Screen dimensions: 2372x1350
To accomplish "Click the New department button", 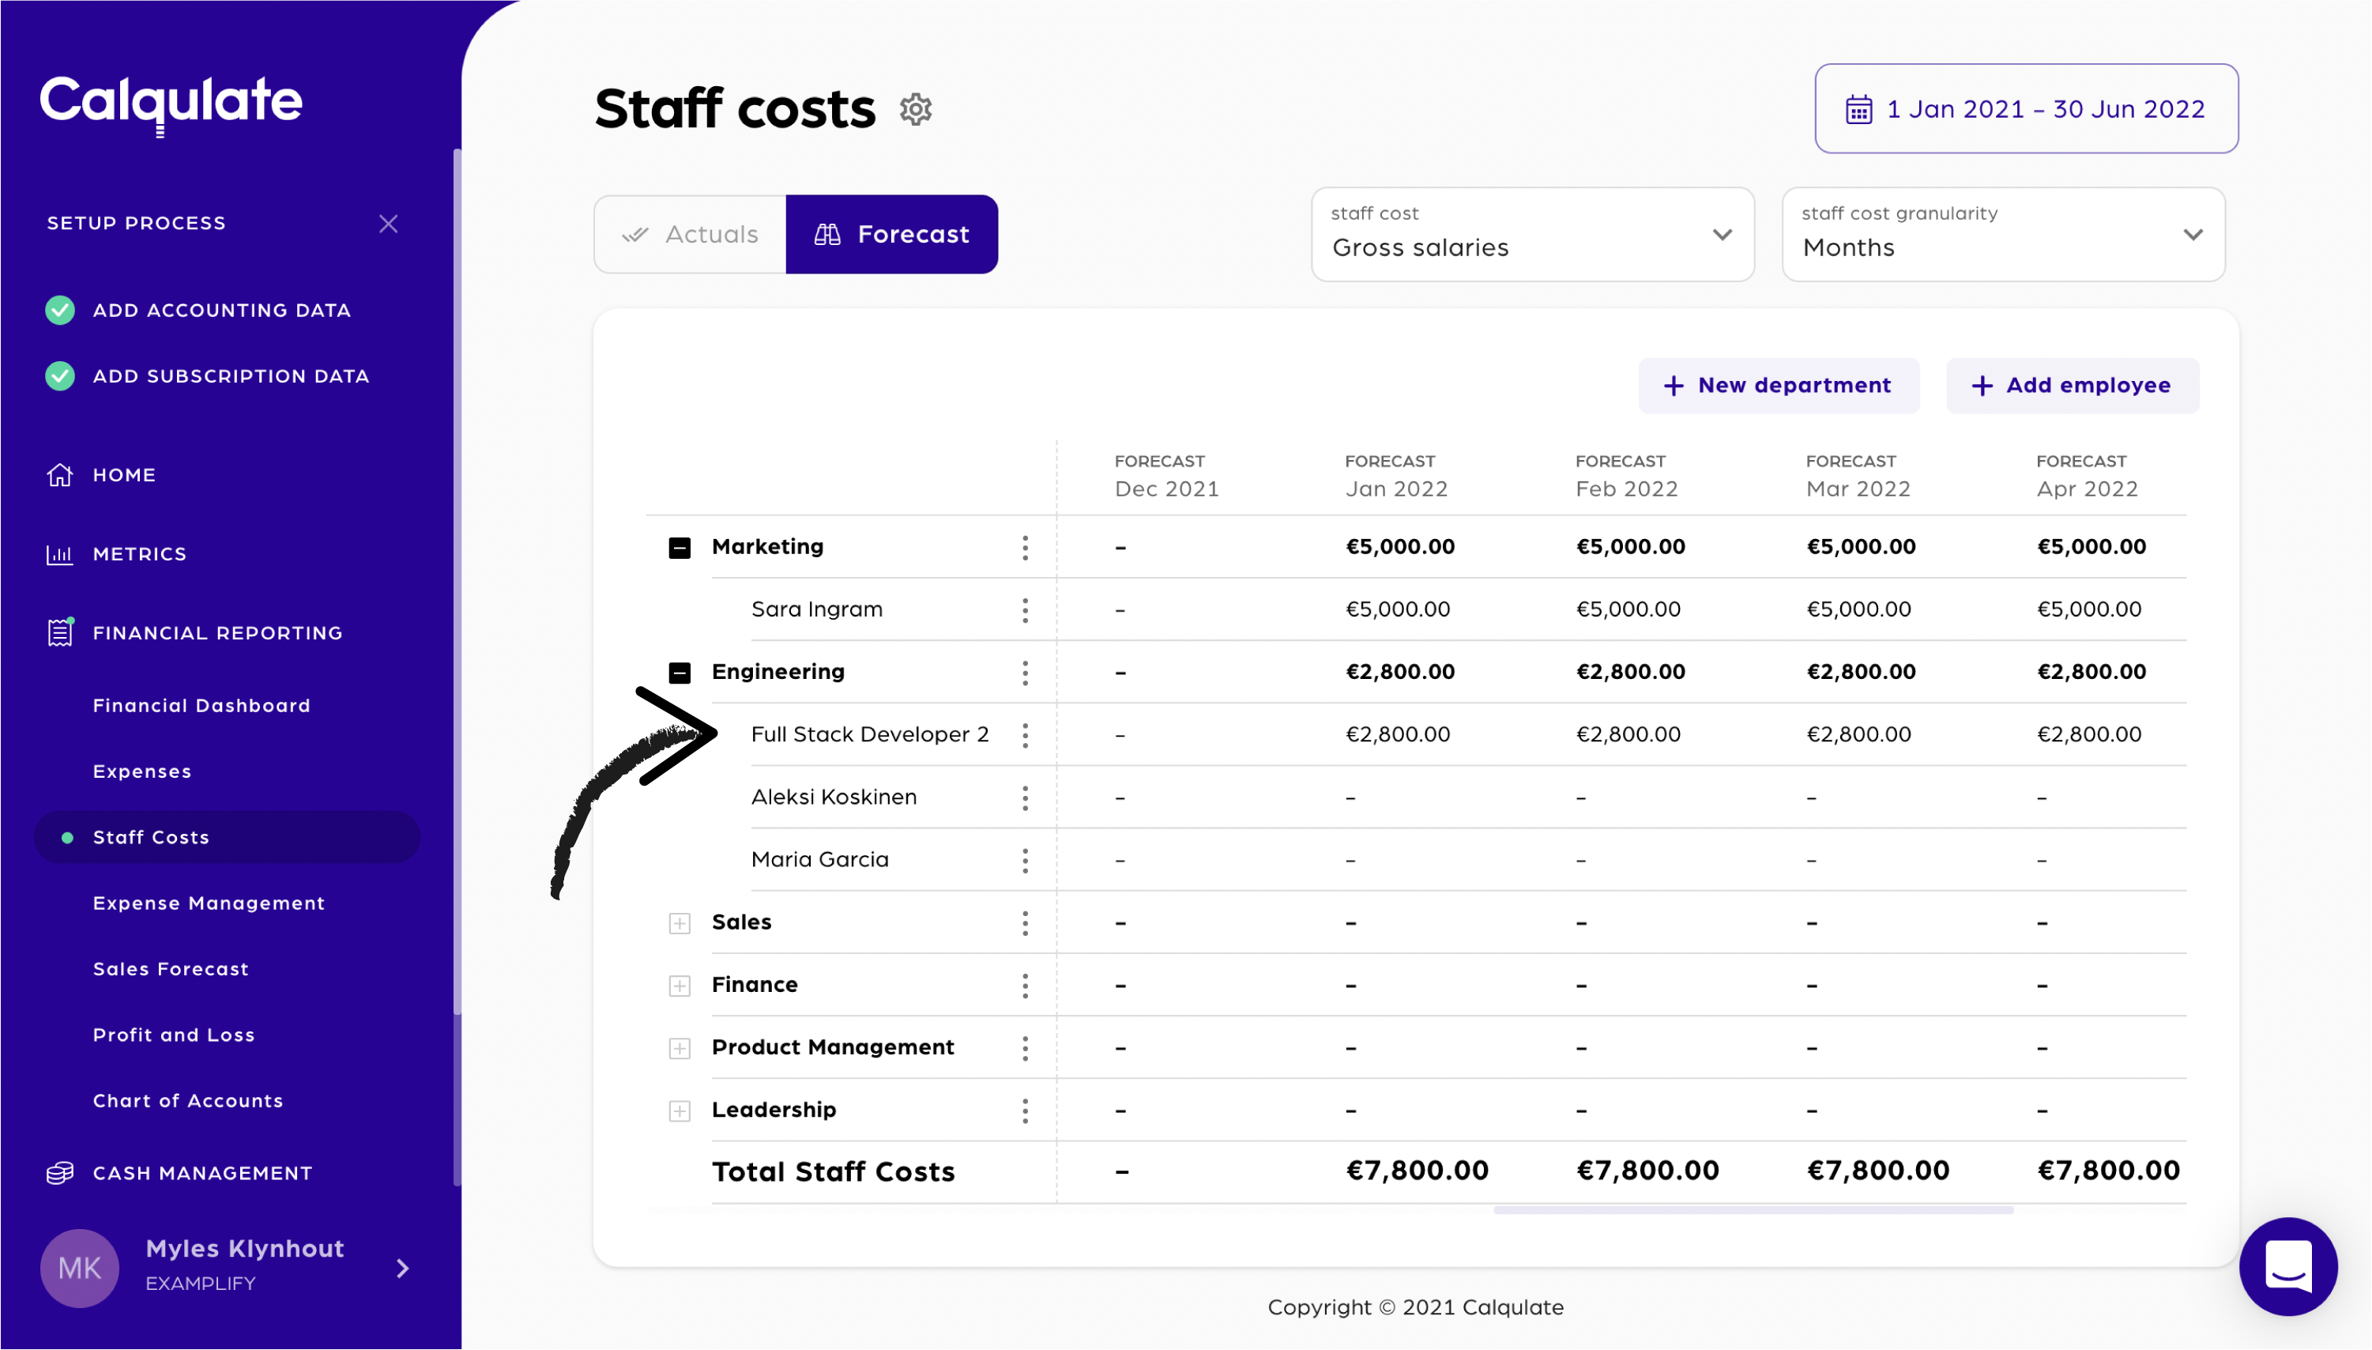I will coord(1778,386).
